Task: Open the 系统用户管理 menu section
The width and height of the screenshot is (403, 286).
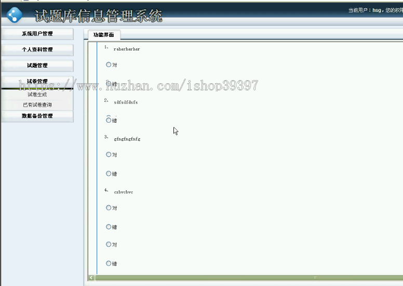Action: pos(37,34)
